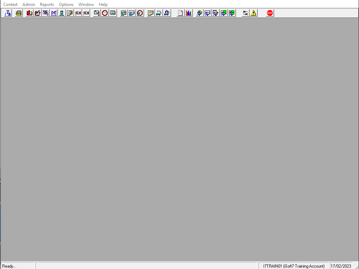Screen dimensions: 359x269
Task: Open the Window menu
Action: [86, 5]
